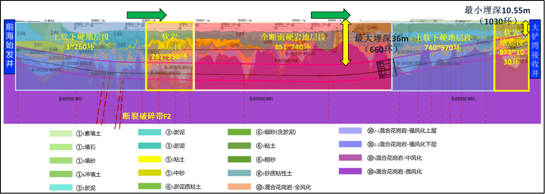Select the ⑧1砂质粘性土 legend swatch
Screen dimensions: 545x194
point(240,173)
